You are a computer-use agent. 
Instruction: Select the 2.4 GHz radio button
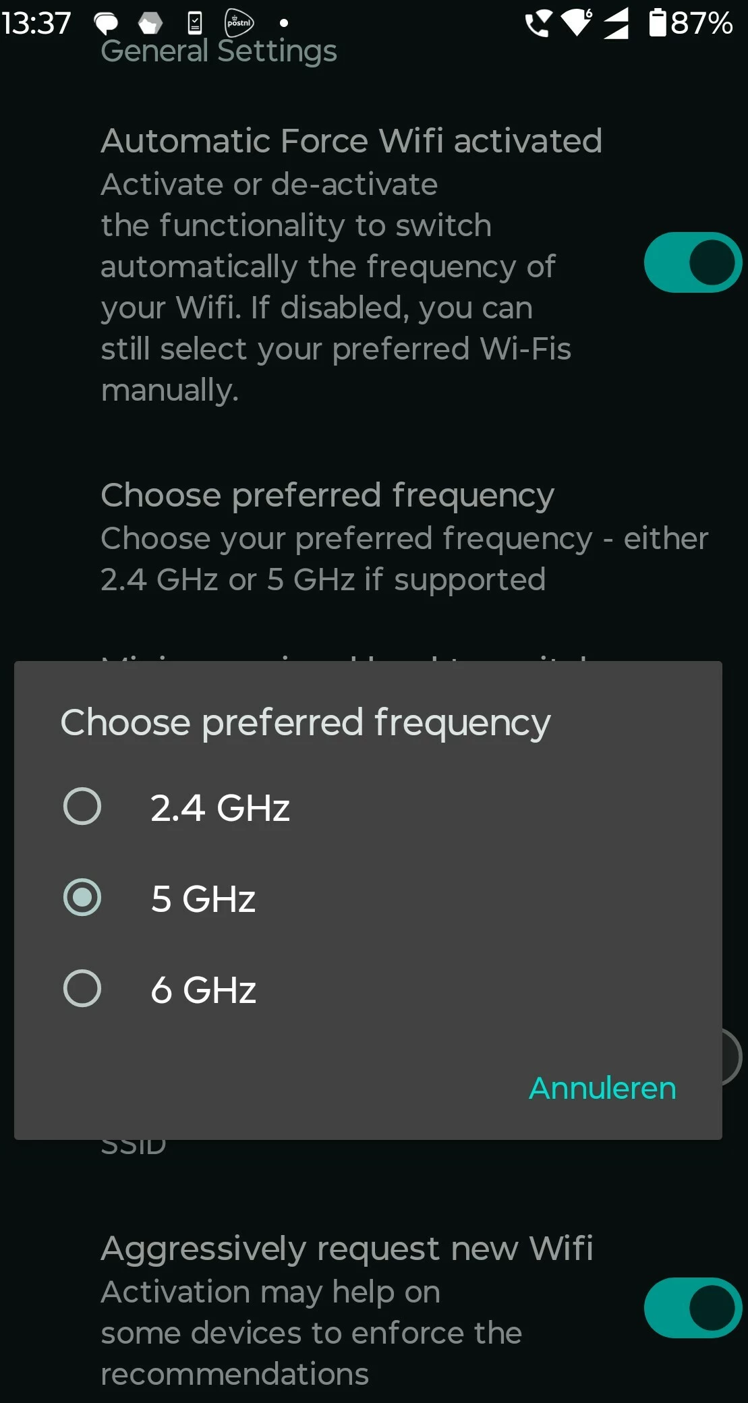82,806
